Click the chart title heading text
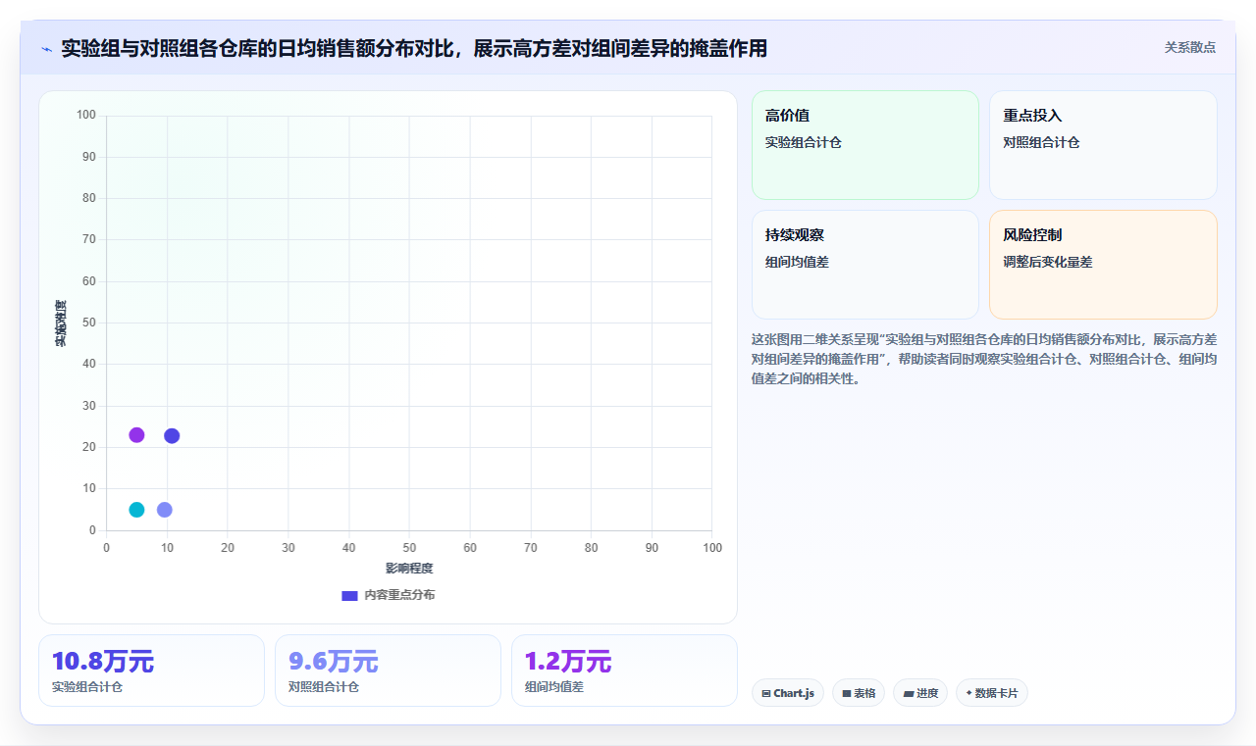Image resolution: width=1256 pixels, height=746 pixels. tap(414, 48)
